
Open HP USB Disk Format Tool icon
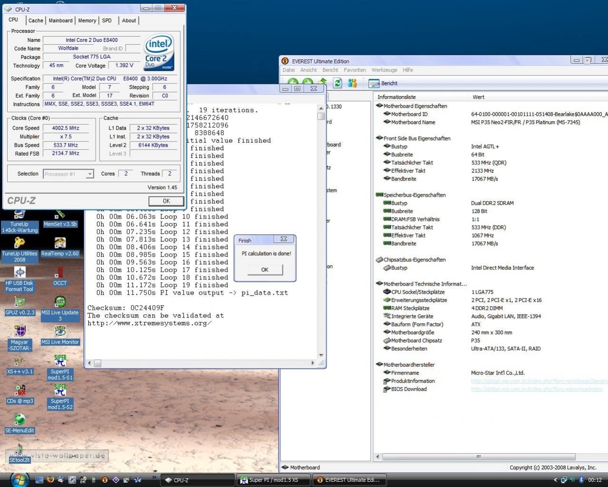[19, 280]
